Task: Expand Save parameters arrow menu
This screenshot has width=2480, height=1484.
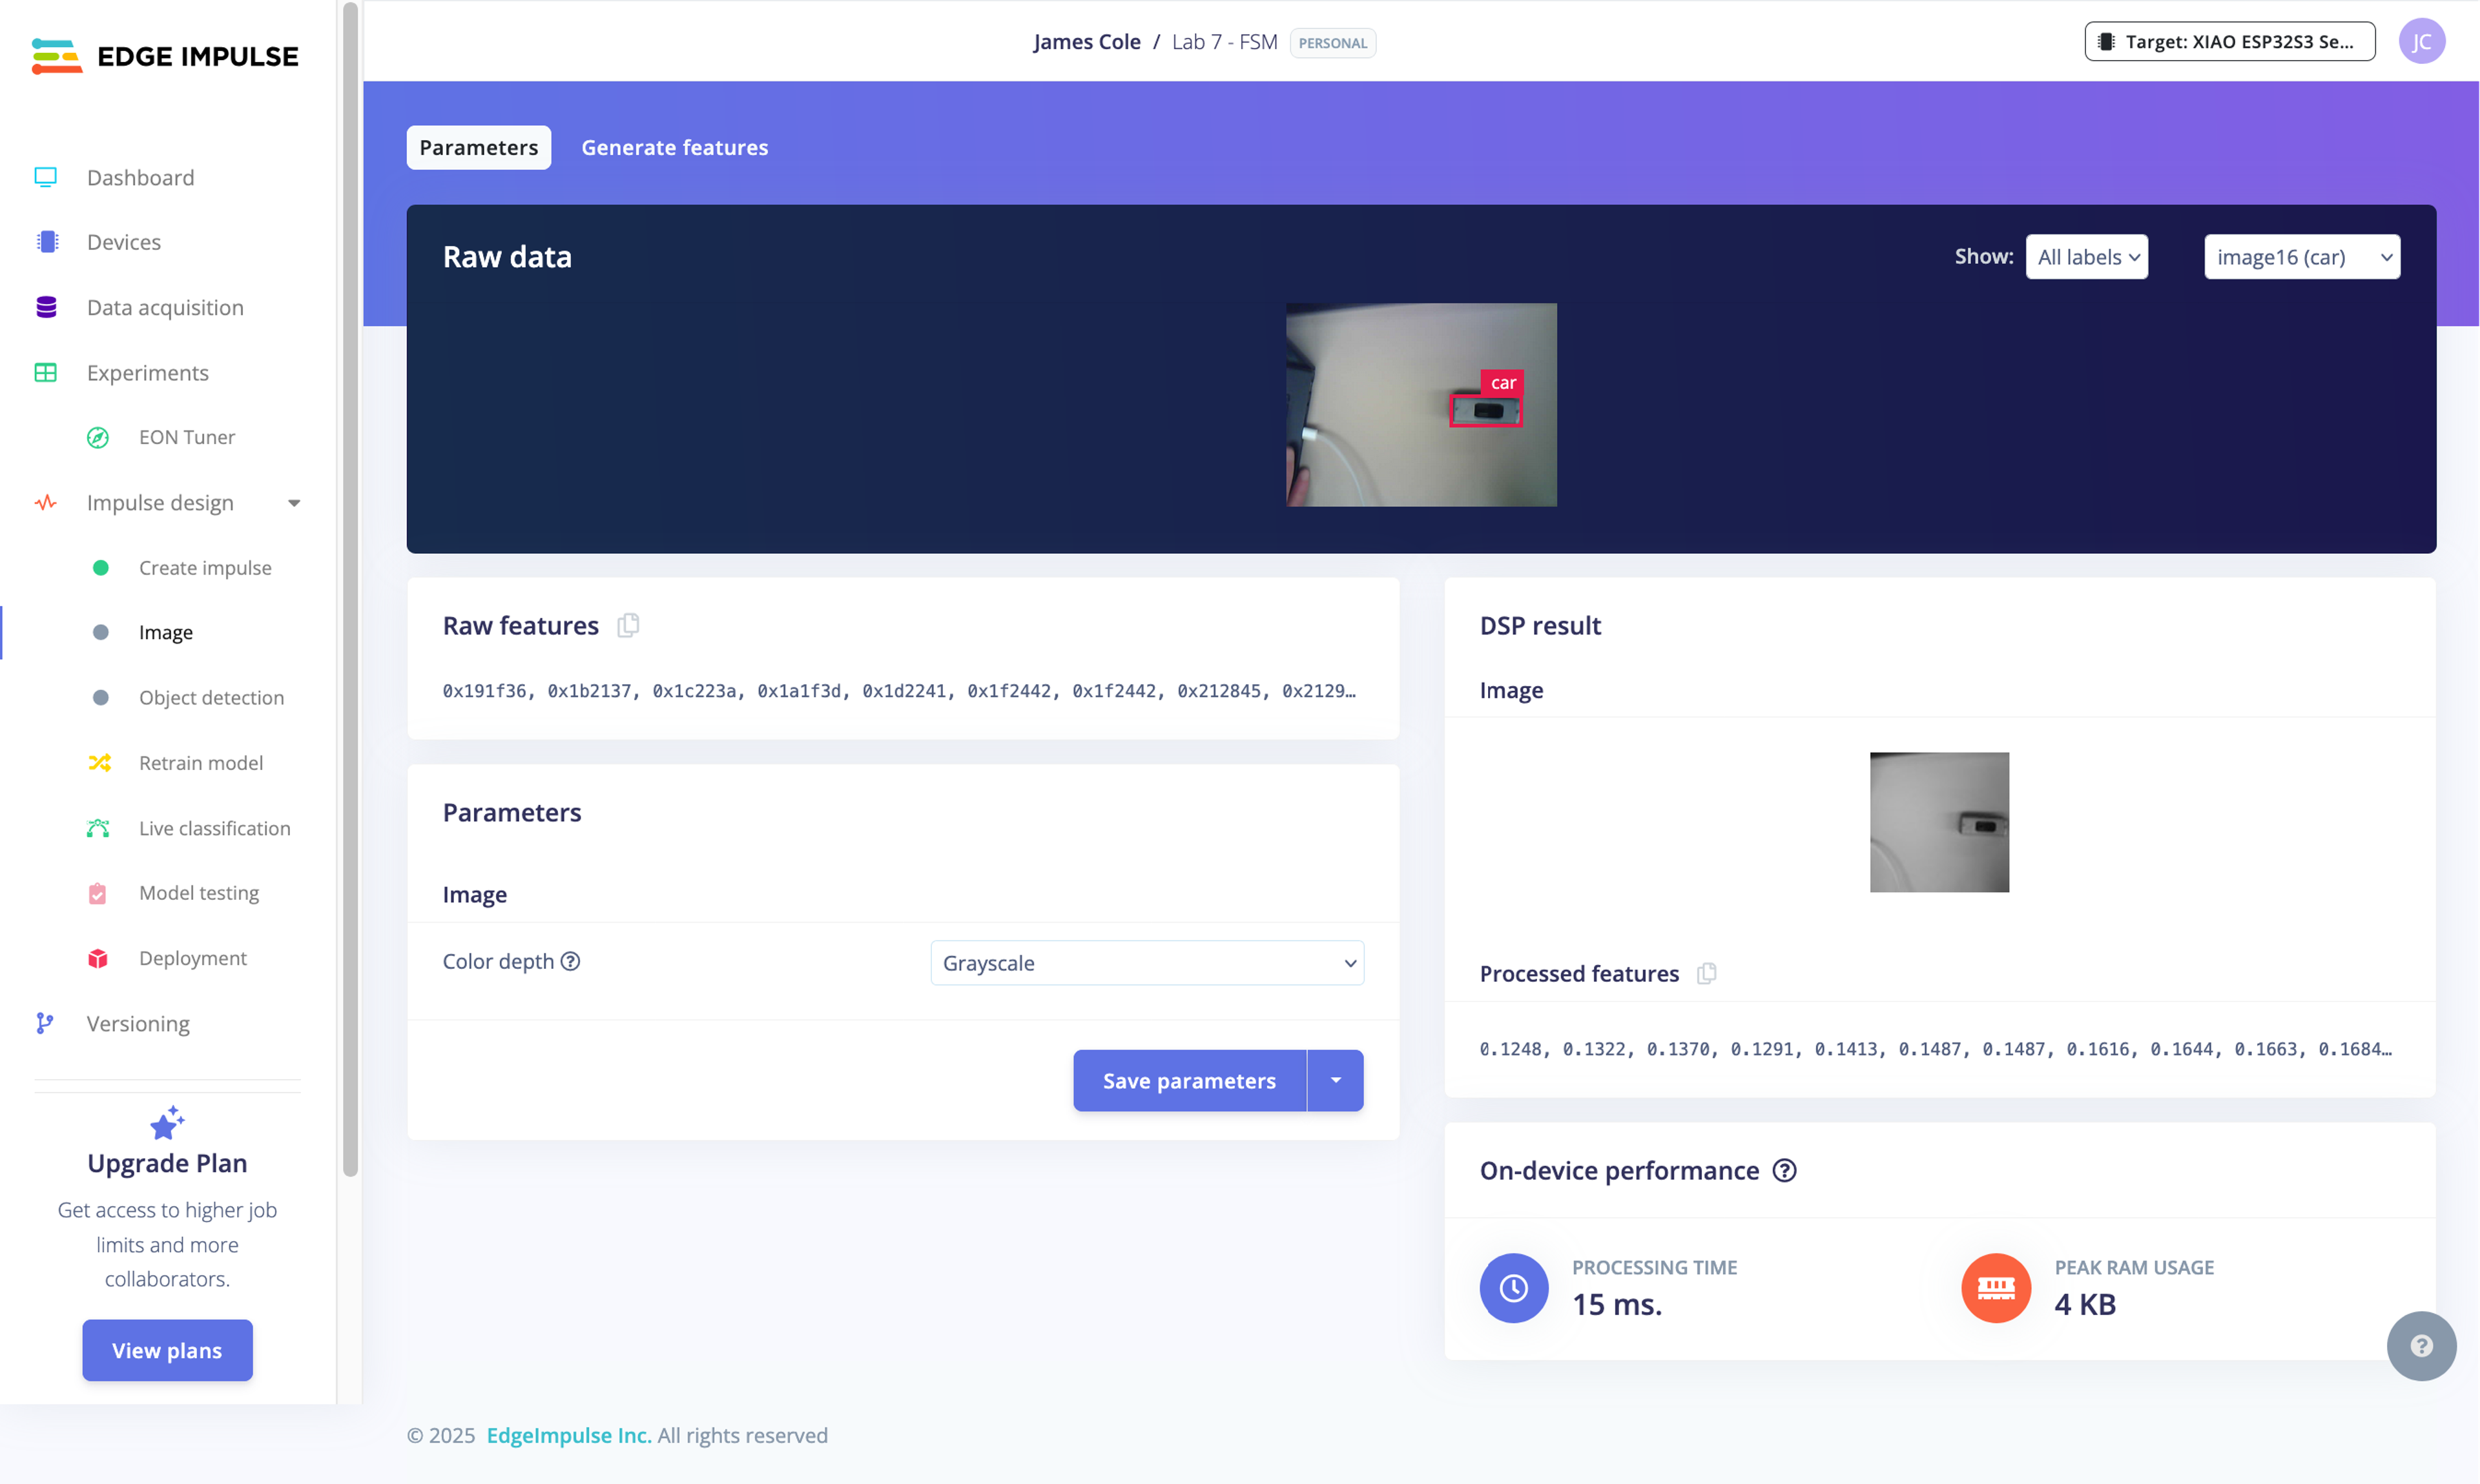Action: coord(1336,1080)
